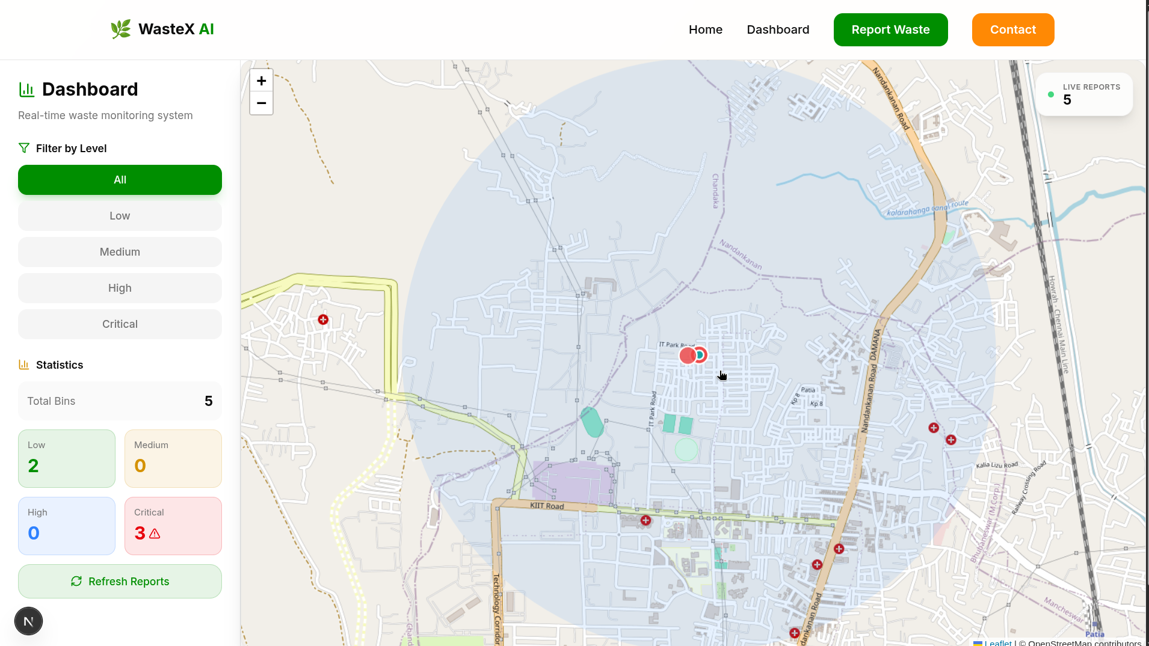Select the All filter level
The image size is (1149, 646).
pyautogui.click(x=120, y=180)
